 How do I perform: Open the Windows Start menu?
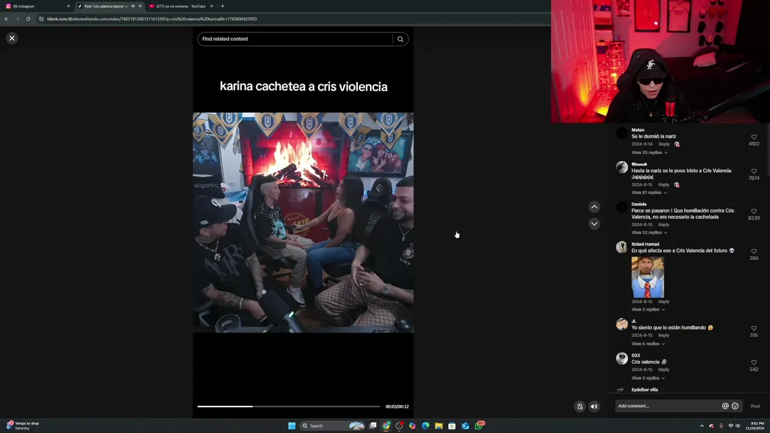pos(292,426)
